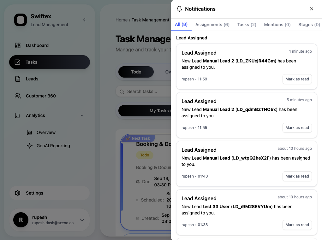Viewport: 322px width, 240px height.
Task: Open the Mentions (0) tab
Action: pos(277,25)
